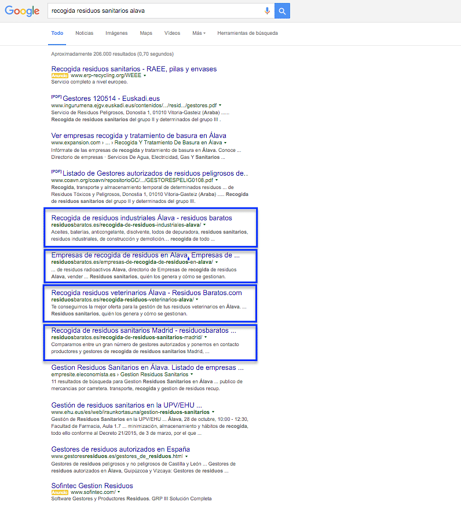The image size is (461, 509).
Task: Open the Imágenes tab
Action: [x=116, y=33]
